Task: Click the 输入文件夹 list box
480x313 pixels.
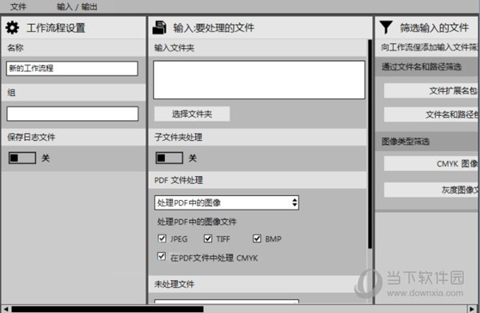Action: pyautogui.click(x=259, y=79)
